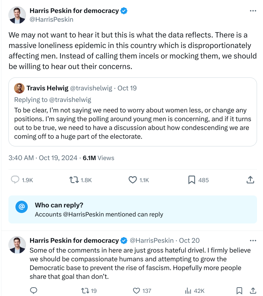Open the quoted tweet's Oct 19 date link
This screenshot has width=263, height=296.
tap(127, 88)
